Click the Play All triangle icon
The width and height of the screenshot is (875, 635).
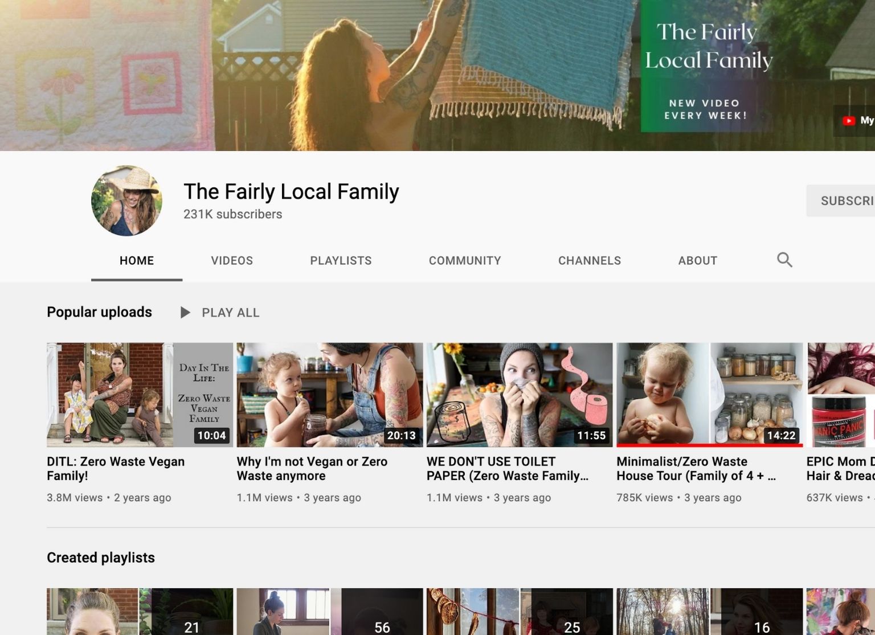click(x=185, y=313)
